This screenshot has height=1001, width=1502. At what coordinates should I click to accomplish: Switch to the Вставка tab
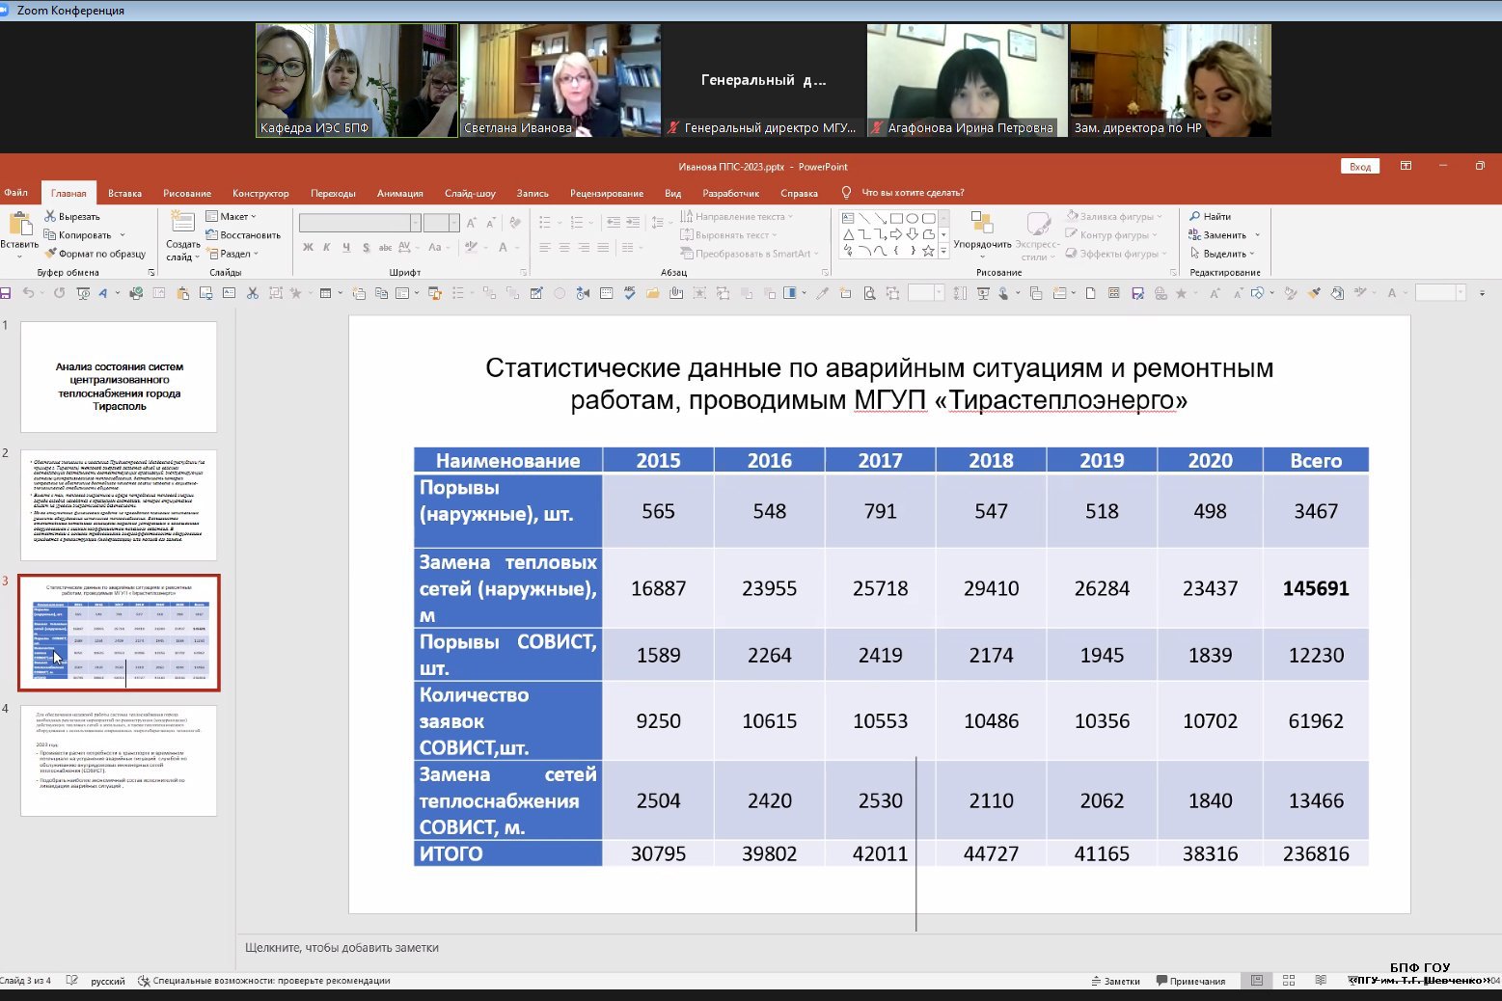124,193
